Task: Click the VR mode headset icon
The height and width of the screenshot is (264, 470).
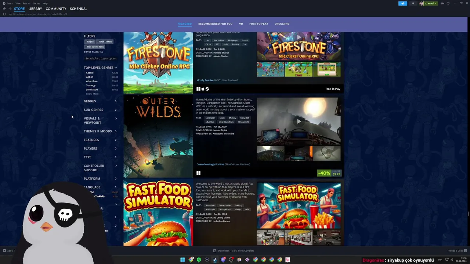Action: [x=442, y=3]
